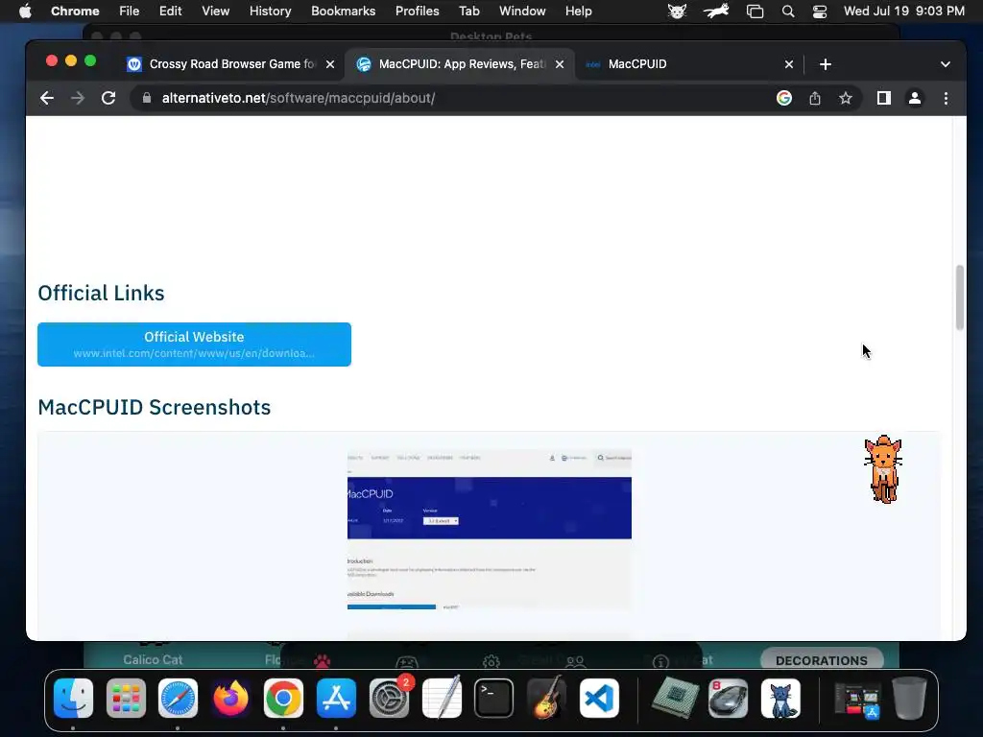The image size is (983, 737).
Task: Open App Store from the Dock
Action: (336, 699)
